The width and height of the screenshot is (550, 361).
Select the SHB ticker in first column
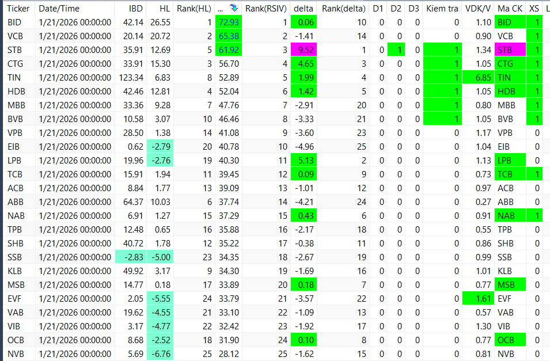pyautogui.click(x=15, y=244)
